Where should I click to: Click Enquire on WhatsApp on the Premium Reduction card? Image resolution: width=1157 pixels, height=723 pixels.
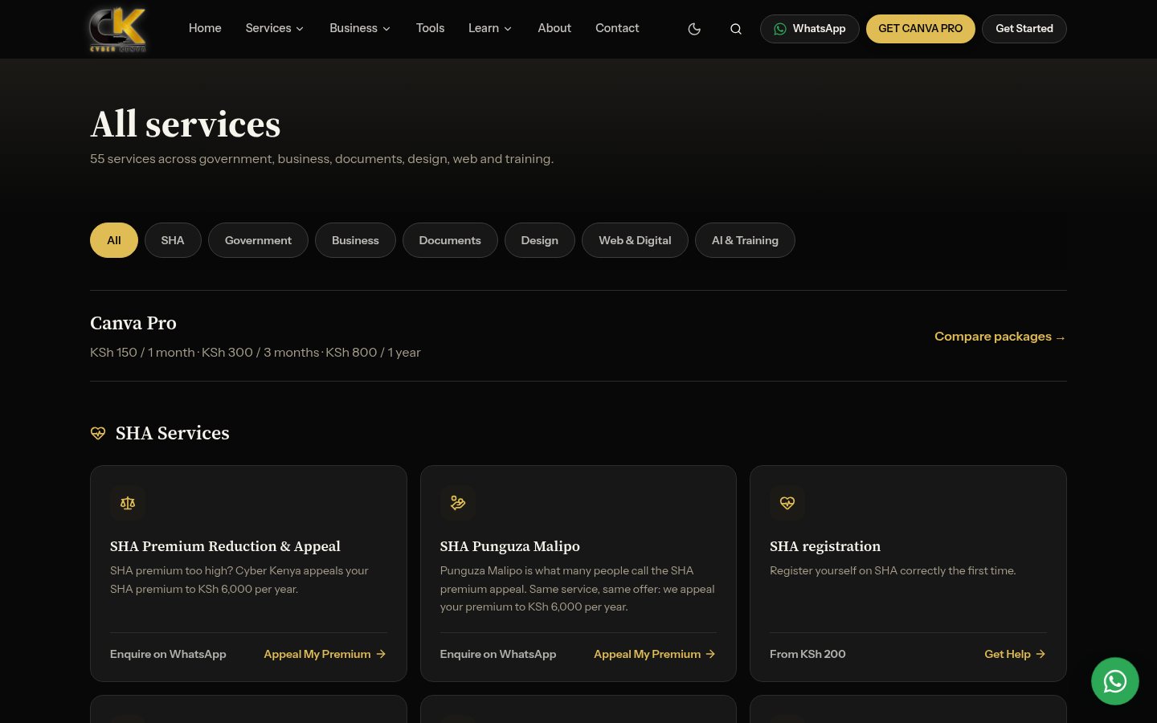tap(168, 654)
